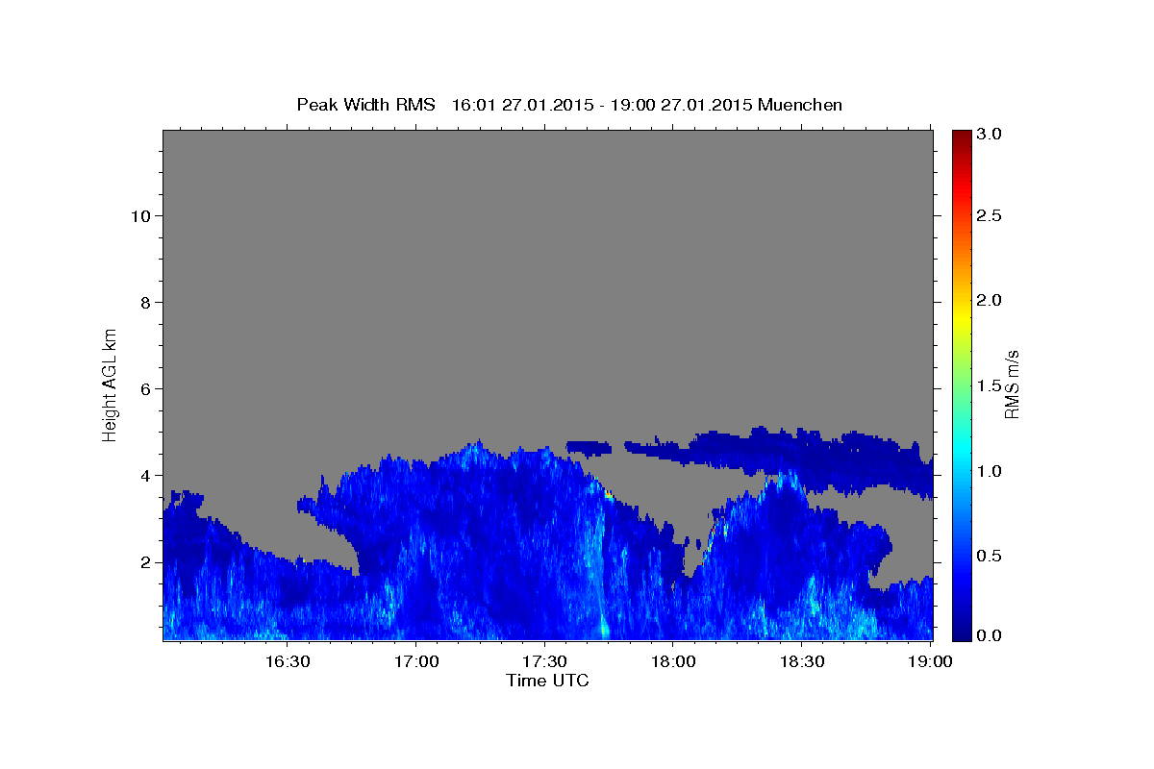Click the height axis label 8

(145, 302)
